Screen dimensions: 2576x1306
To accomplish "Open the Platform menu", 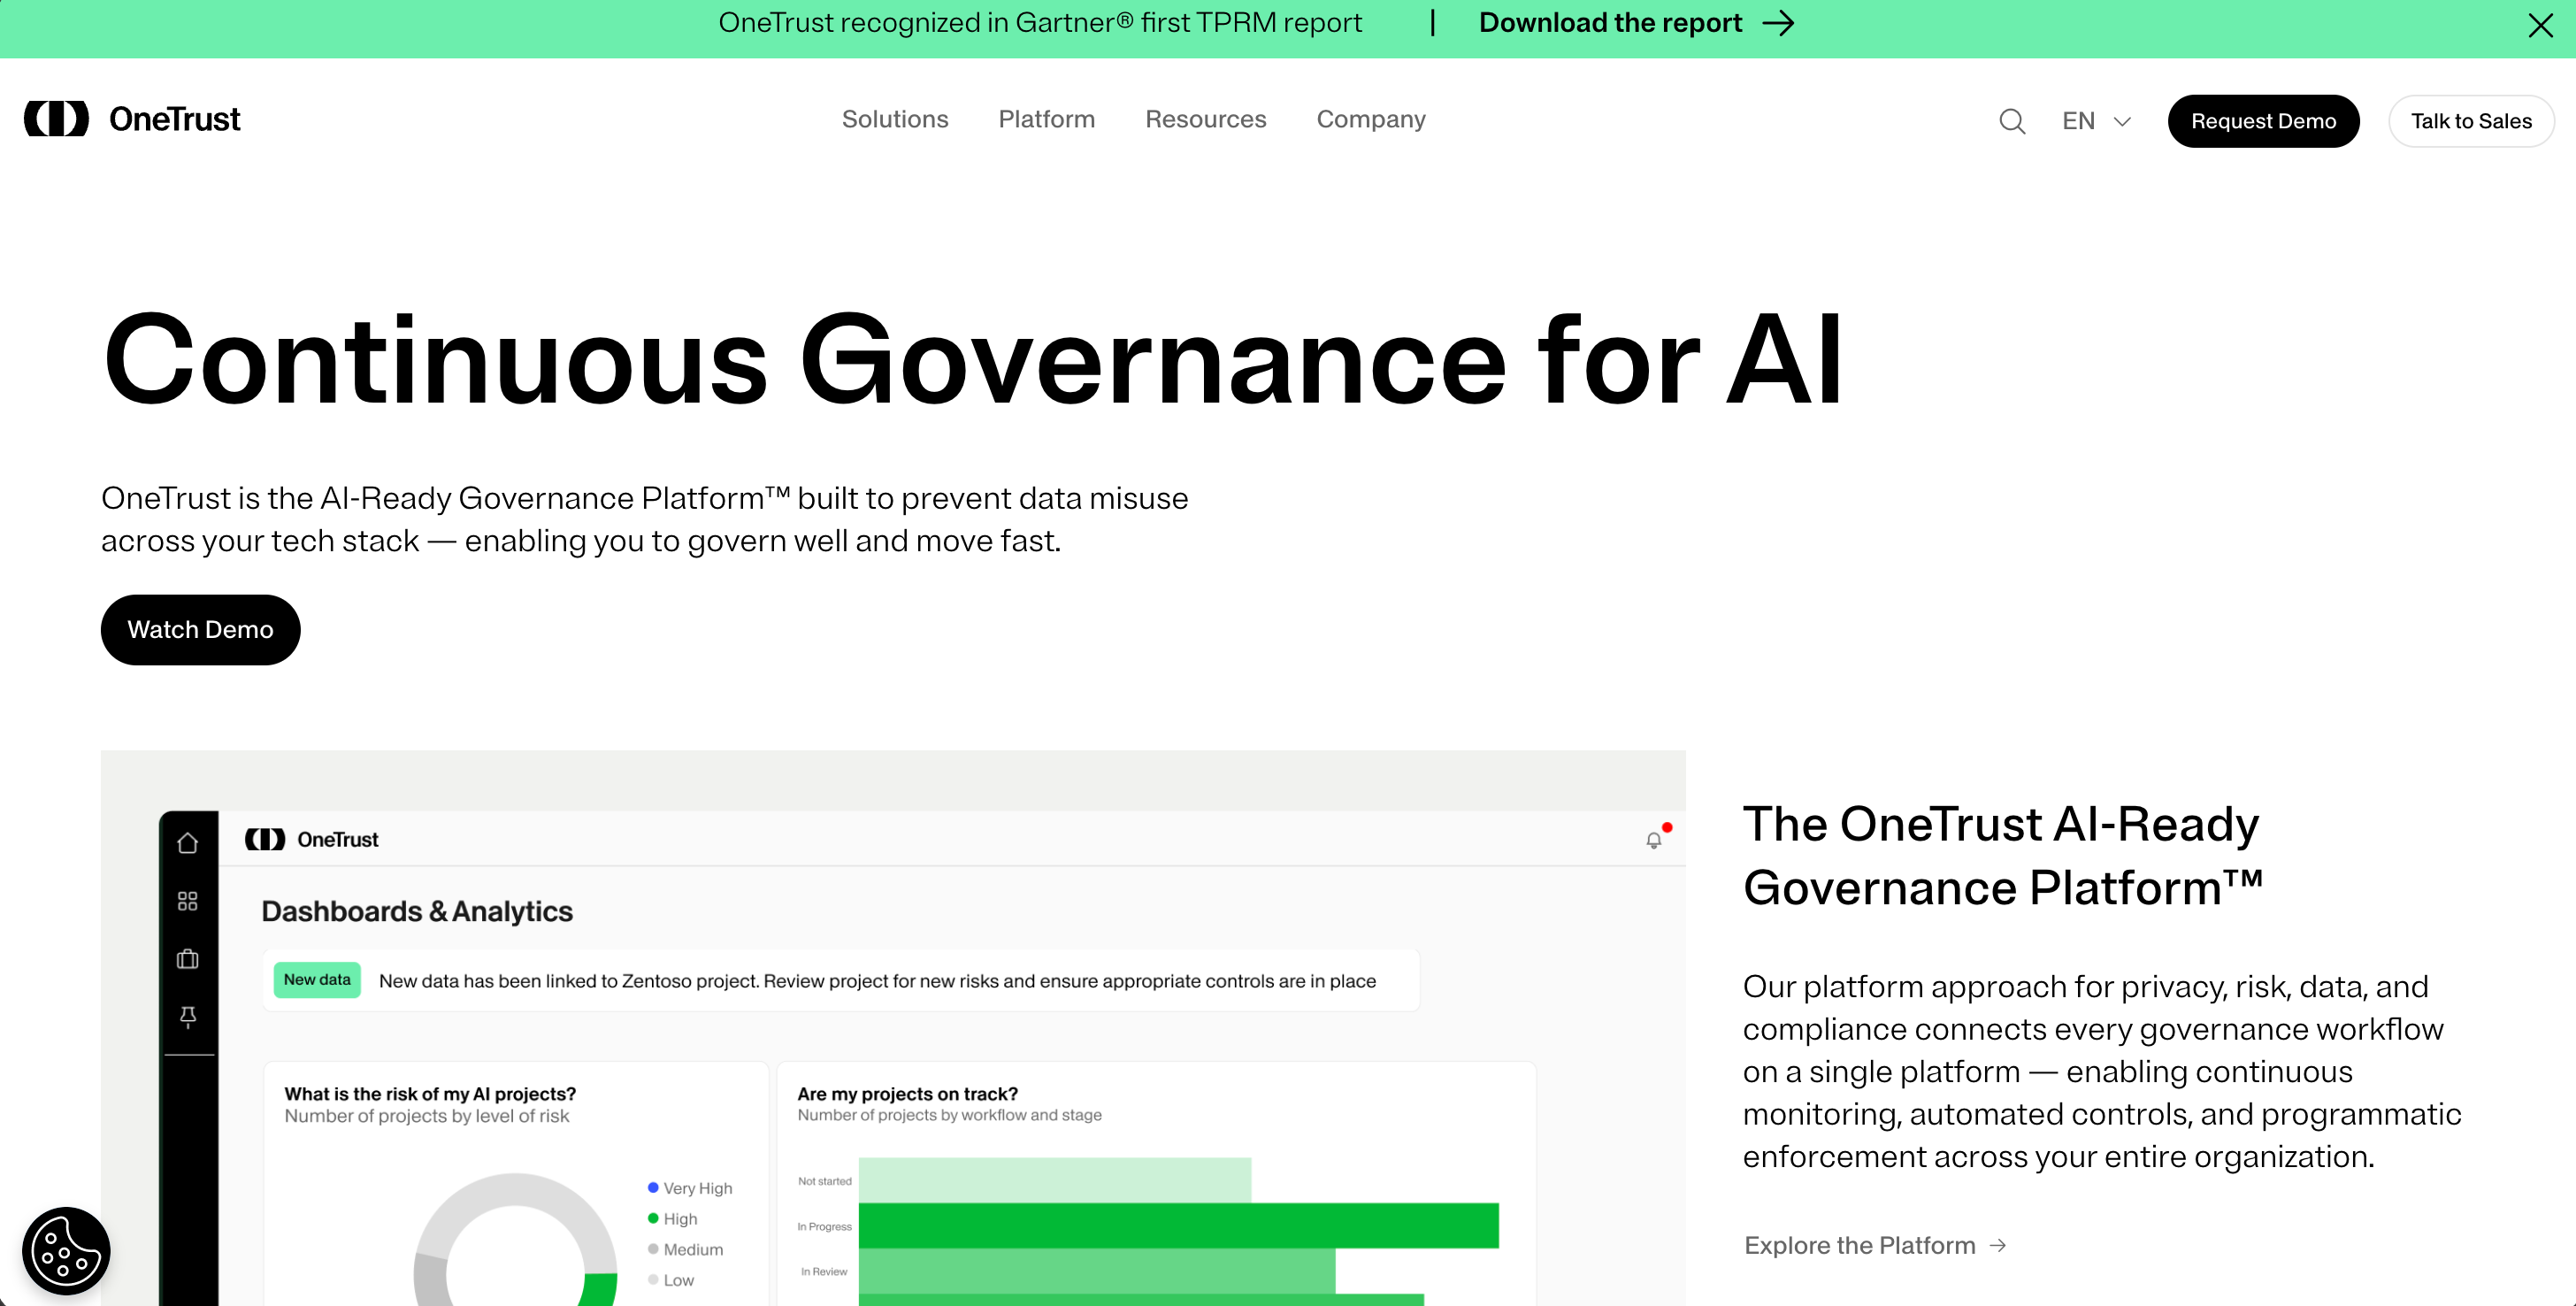I will point(1046,119).
